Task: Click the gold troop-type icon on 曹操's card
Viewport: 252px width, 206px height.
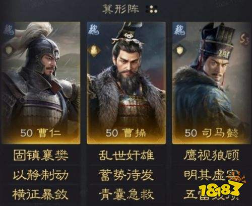Action: [94, 50]
